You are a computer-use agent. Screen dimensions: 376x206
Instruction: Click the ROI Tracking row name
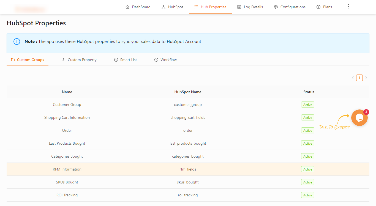(67, 195)
